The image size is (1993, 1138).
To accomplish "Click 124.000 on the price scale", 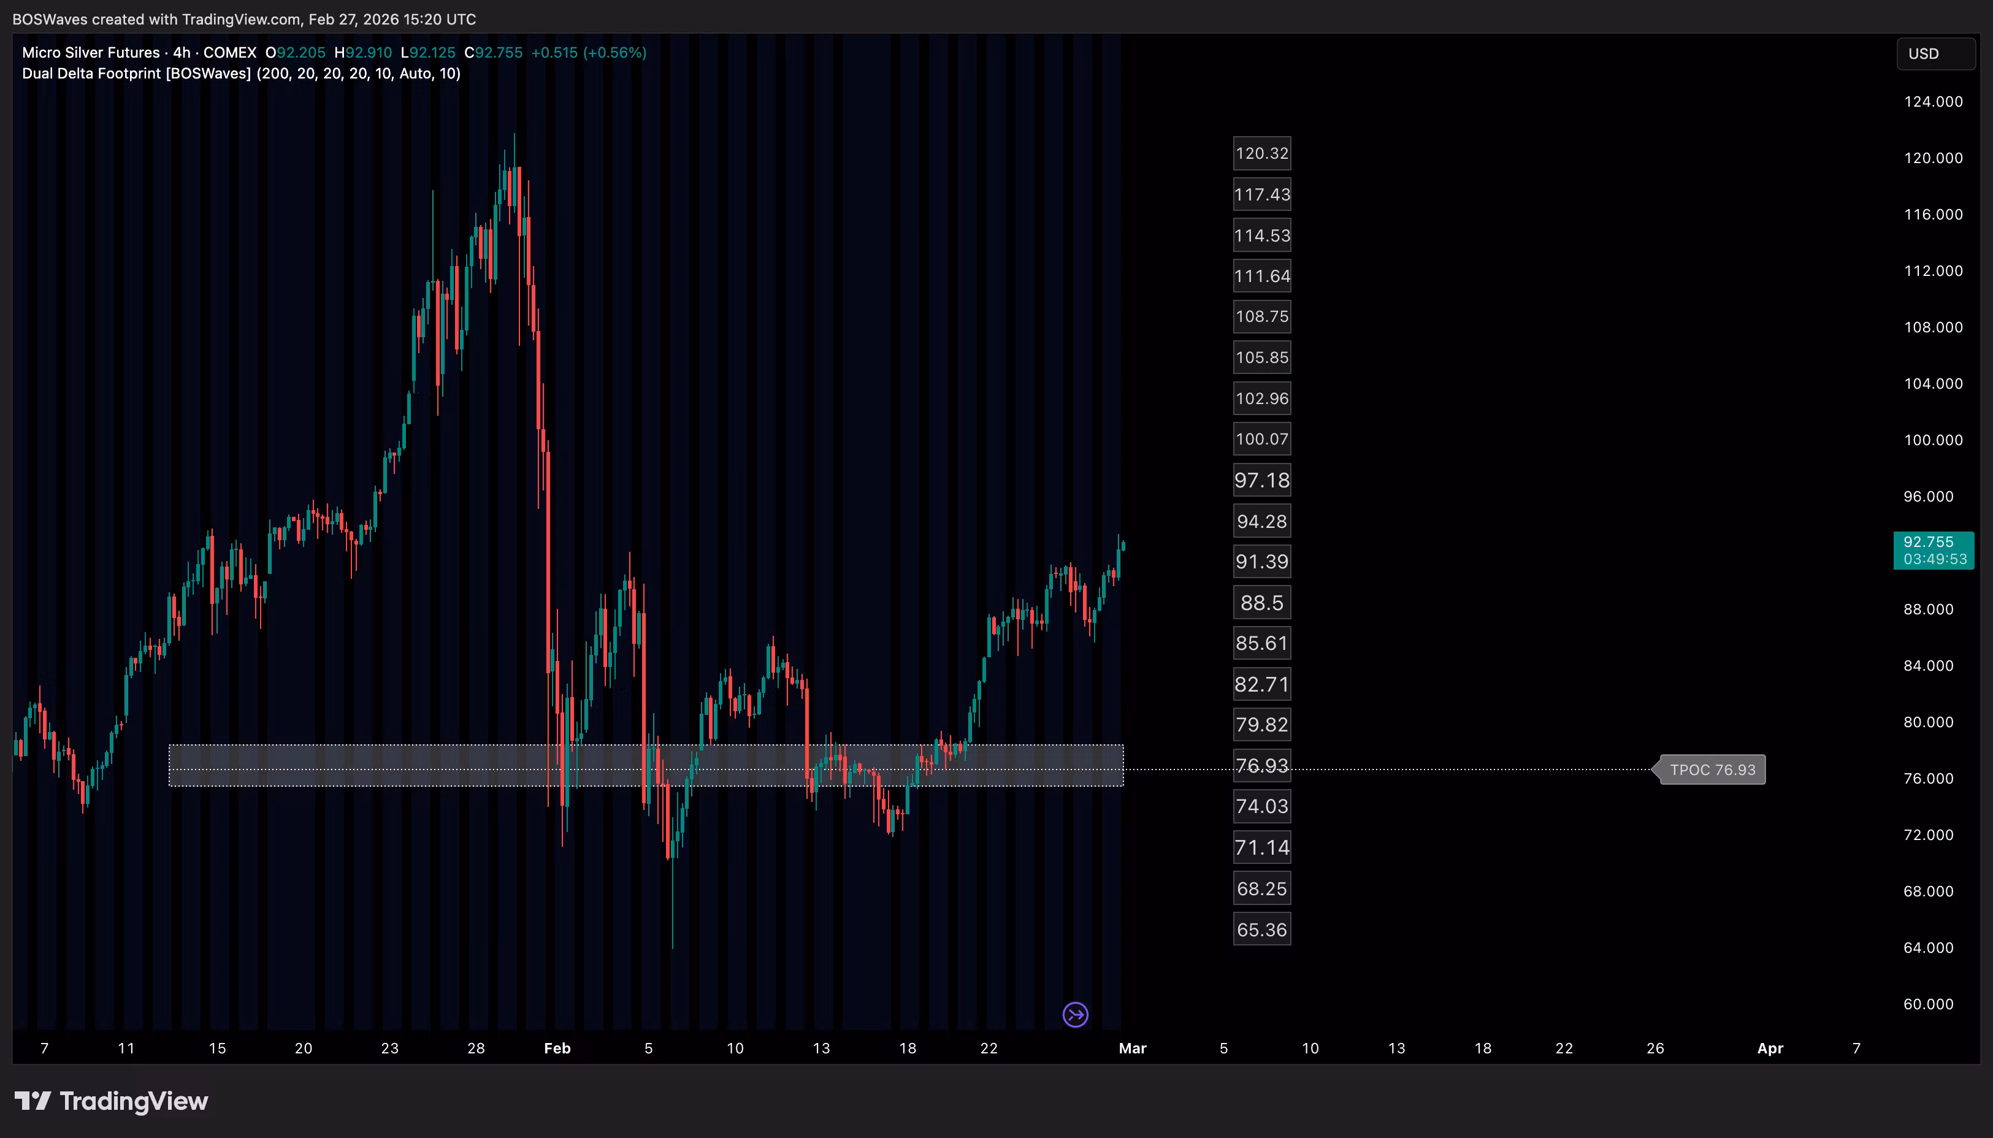I will point(1932,102).
